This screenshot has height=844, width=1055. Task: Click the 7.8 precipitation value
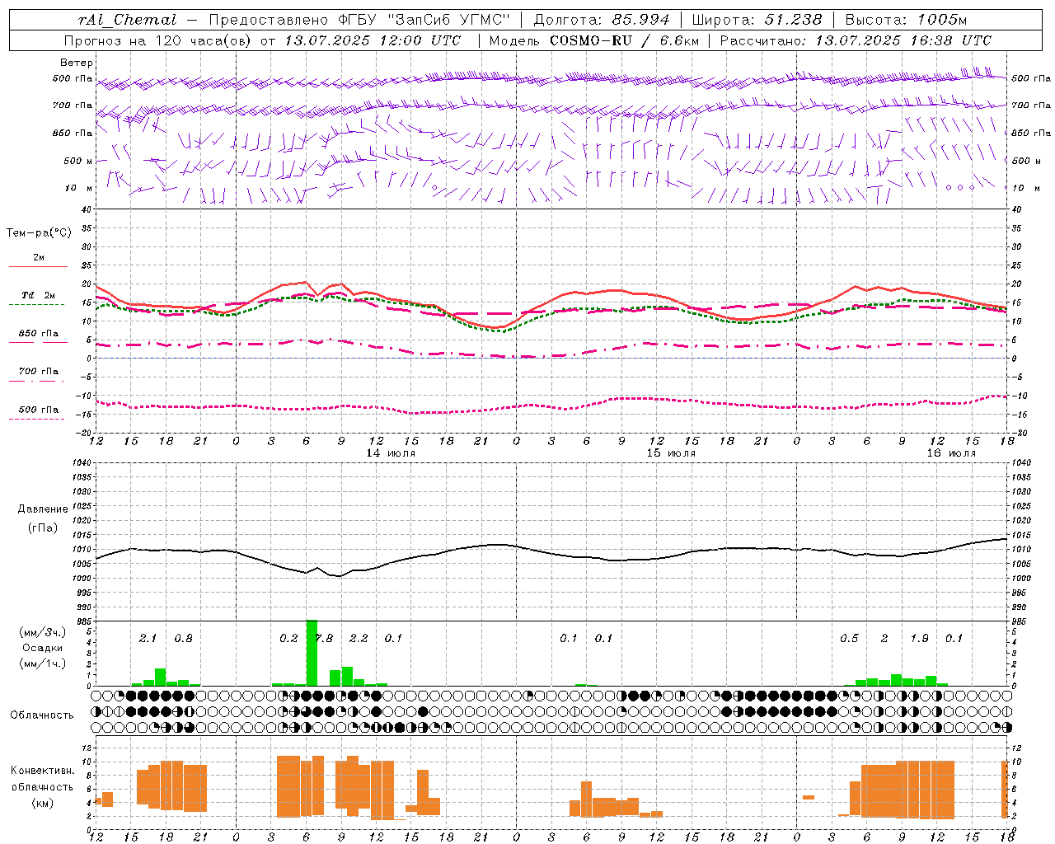point(323,639)
